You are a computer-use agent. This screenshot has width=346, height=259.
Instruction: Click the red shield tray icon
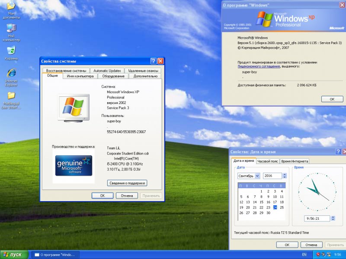click(x=318, y=255)
